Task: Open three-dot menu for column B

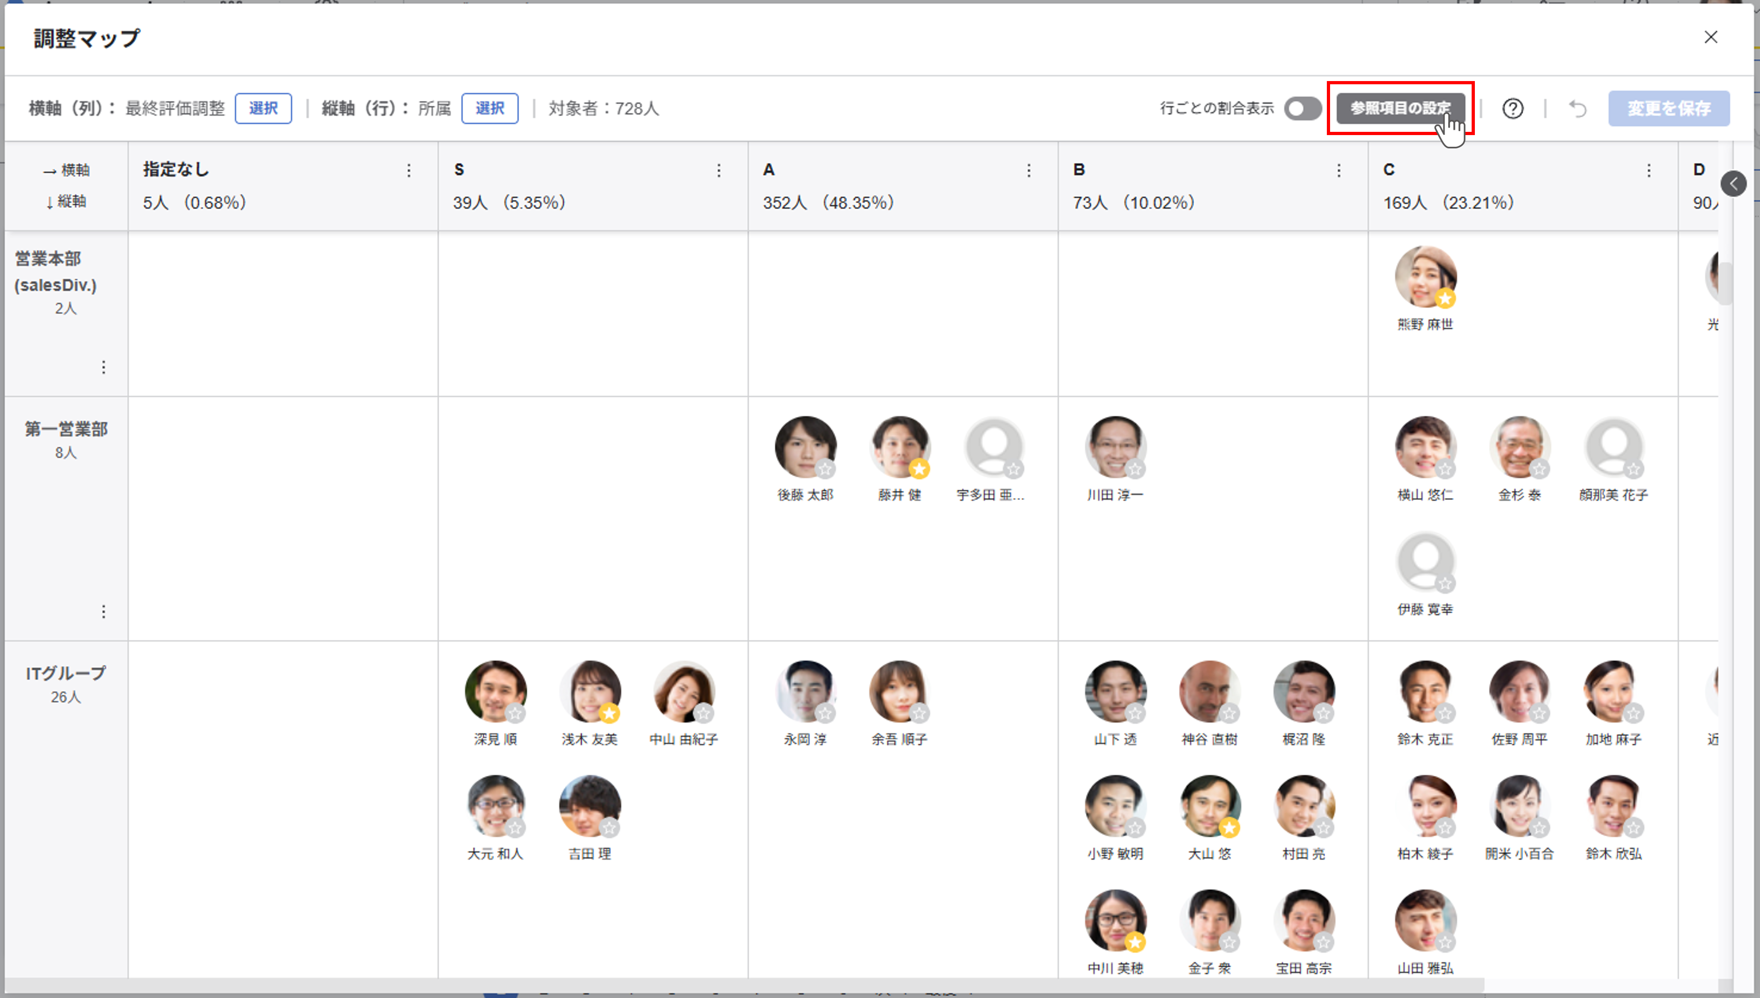Action: click(x=1339, y=171)
